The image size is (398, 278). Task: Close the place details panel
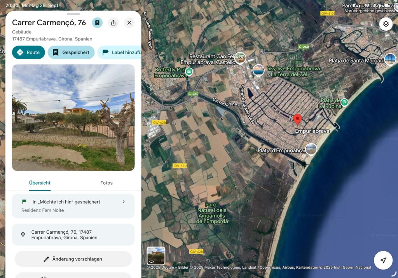coord(129,23)
